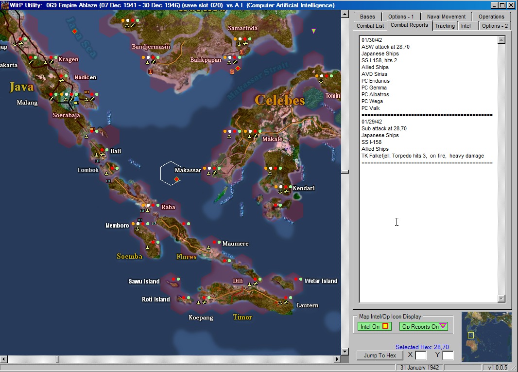Viewport: 518px width, 372px height.
Task: Click the map horizontal scrollbar right arrow
Action: click(337, 359)
